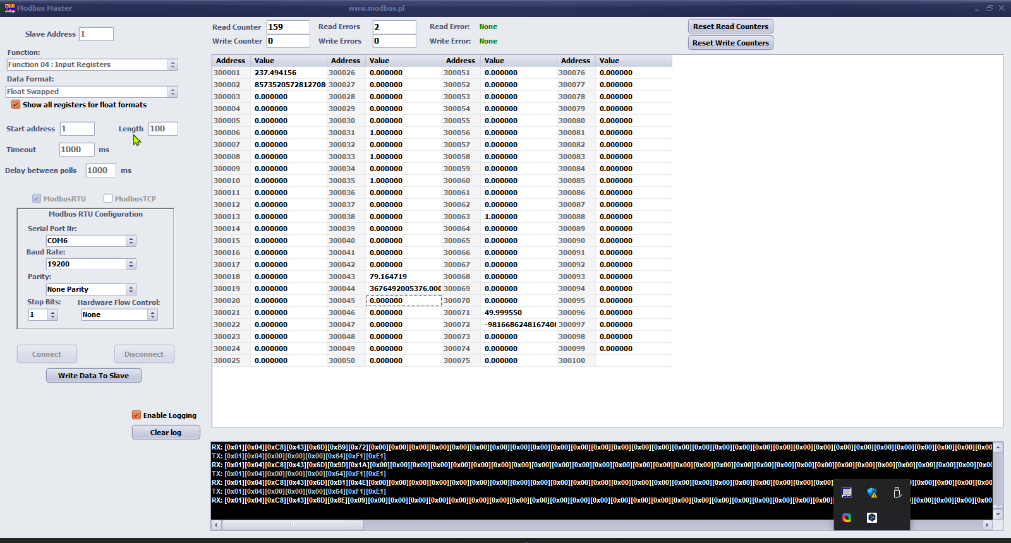
Task: Click the log scroll-right arrow
Action: pos(988,525)
